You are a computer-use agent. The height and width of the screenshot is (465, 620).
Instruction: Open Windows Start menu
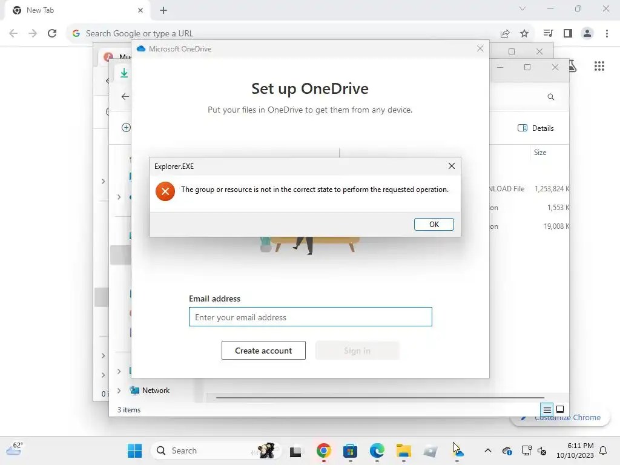[134, 450]
